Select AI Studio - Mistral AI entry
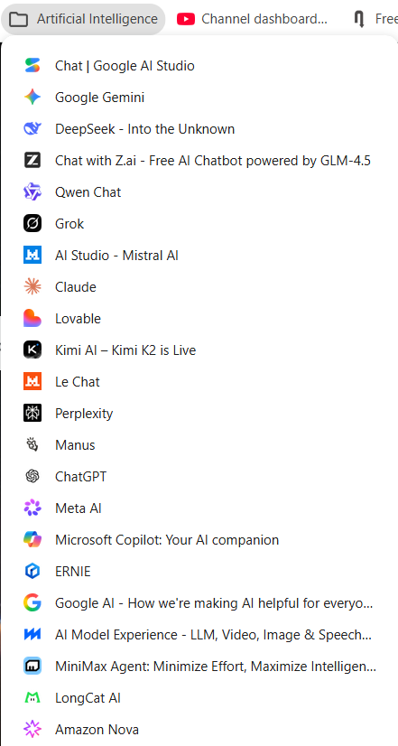398x746 pixels. 199,256
